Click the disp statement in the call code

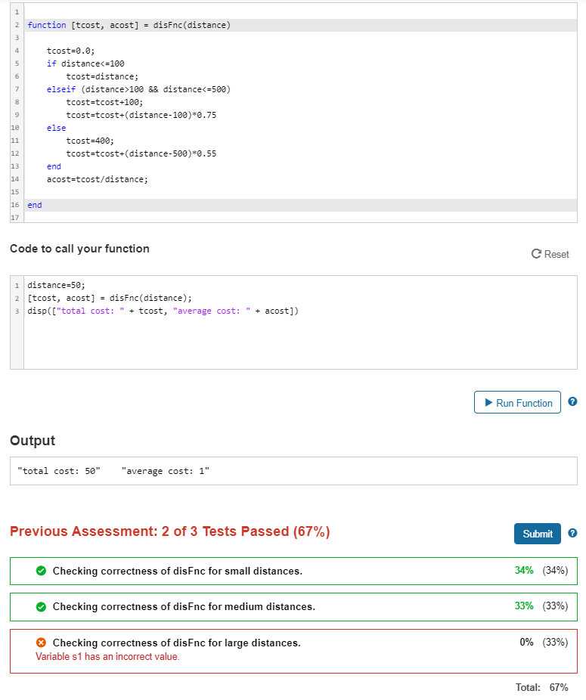(x=163, y=311)
